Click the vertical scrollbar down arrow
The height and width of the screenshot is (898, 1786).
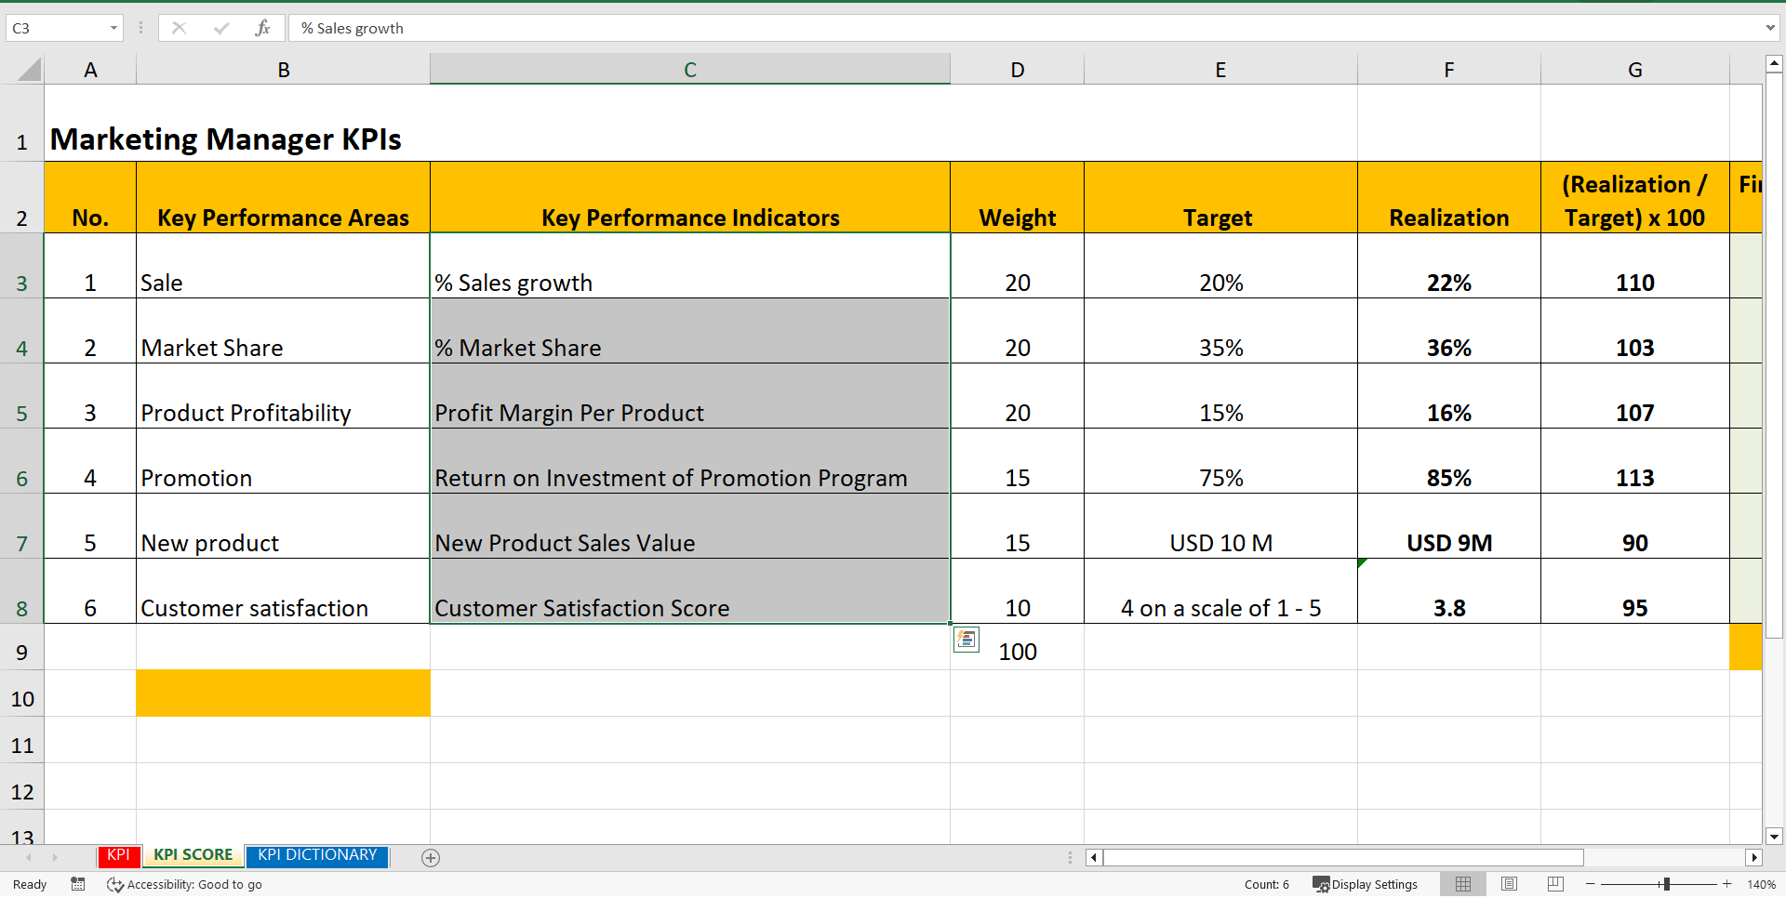[1774, 836]
